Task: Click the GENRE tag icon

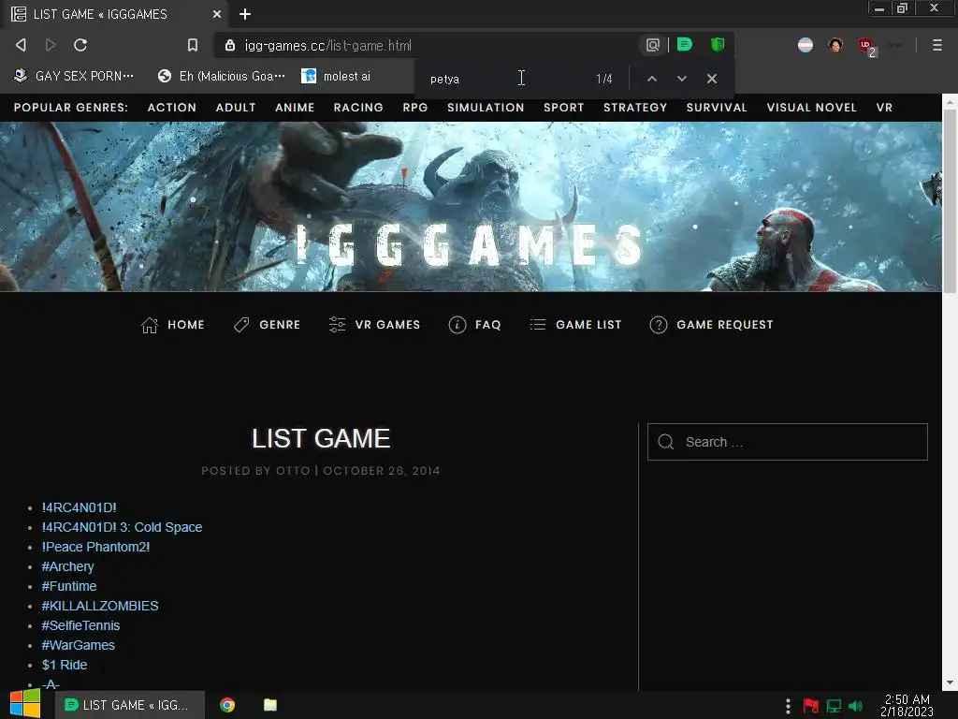Action: point(241,325)
